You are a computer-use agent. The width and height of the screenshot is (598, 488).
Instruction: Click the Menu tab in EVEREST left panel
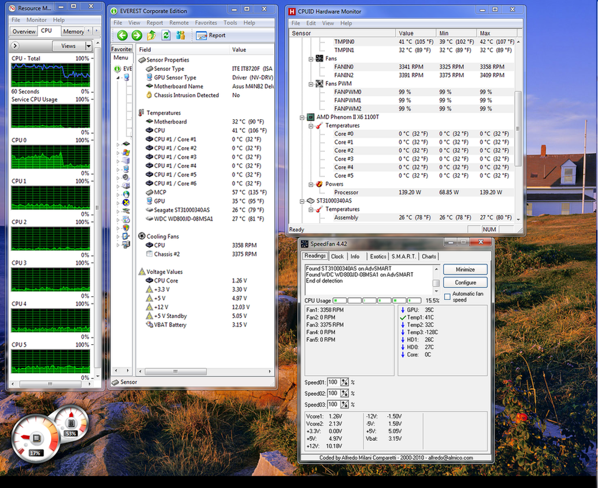[x=121, y=58]
